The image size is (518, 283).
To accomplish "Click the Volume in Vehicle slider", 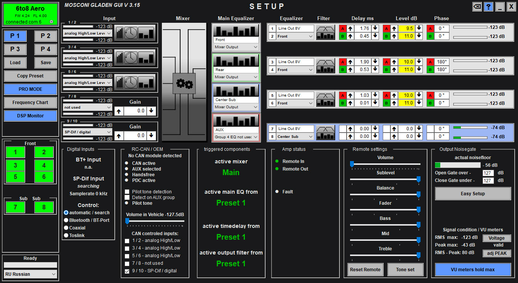I will click(155, 221).
